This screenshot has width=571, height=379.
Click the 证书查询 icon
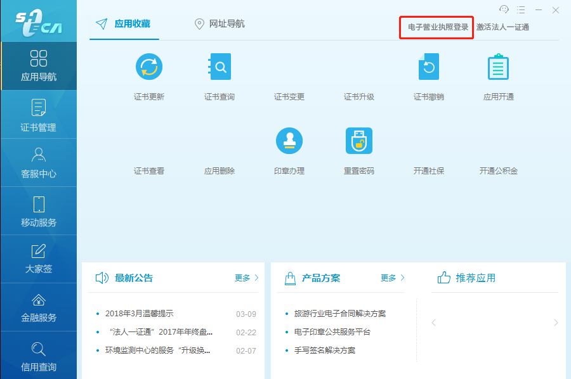coord(220,67)
